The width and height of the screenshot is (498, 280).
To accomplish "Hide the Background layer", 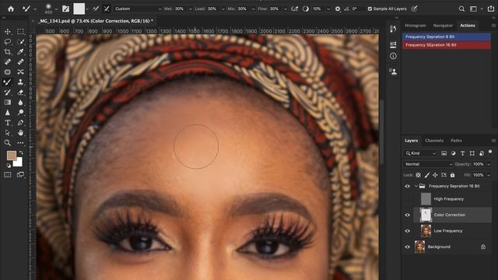I will click(408, 247).
